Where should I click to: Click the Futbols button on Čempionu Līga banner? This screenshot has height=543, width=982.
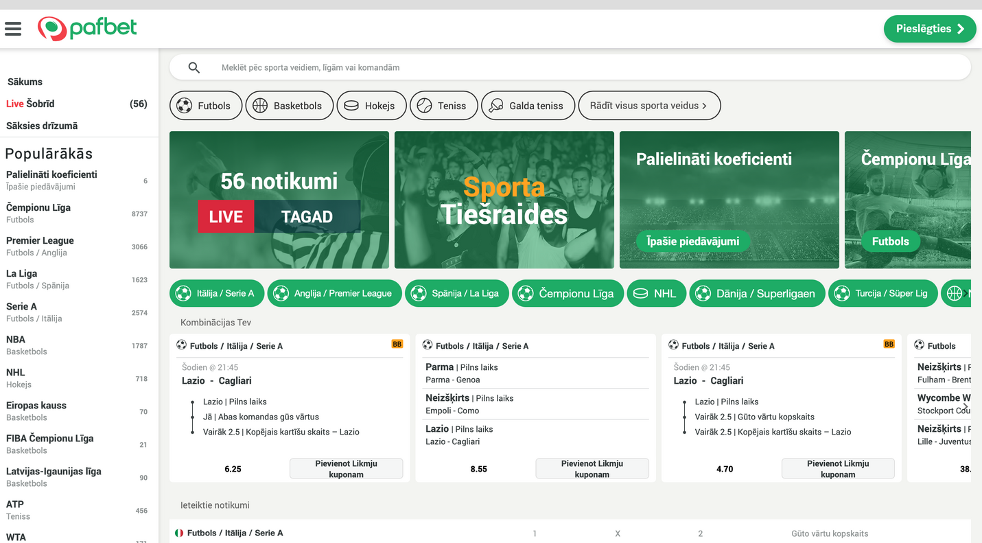point(891,241)
